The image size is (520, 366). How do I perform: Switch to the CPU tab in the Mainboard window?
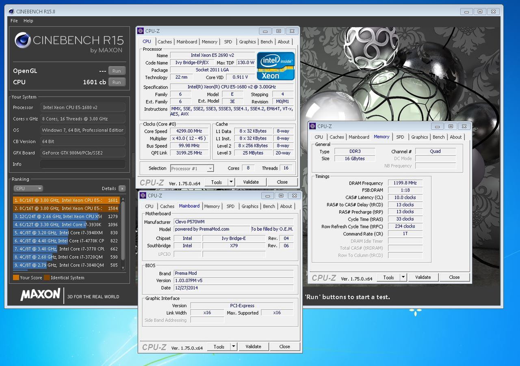pos(149,207)
